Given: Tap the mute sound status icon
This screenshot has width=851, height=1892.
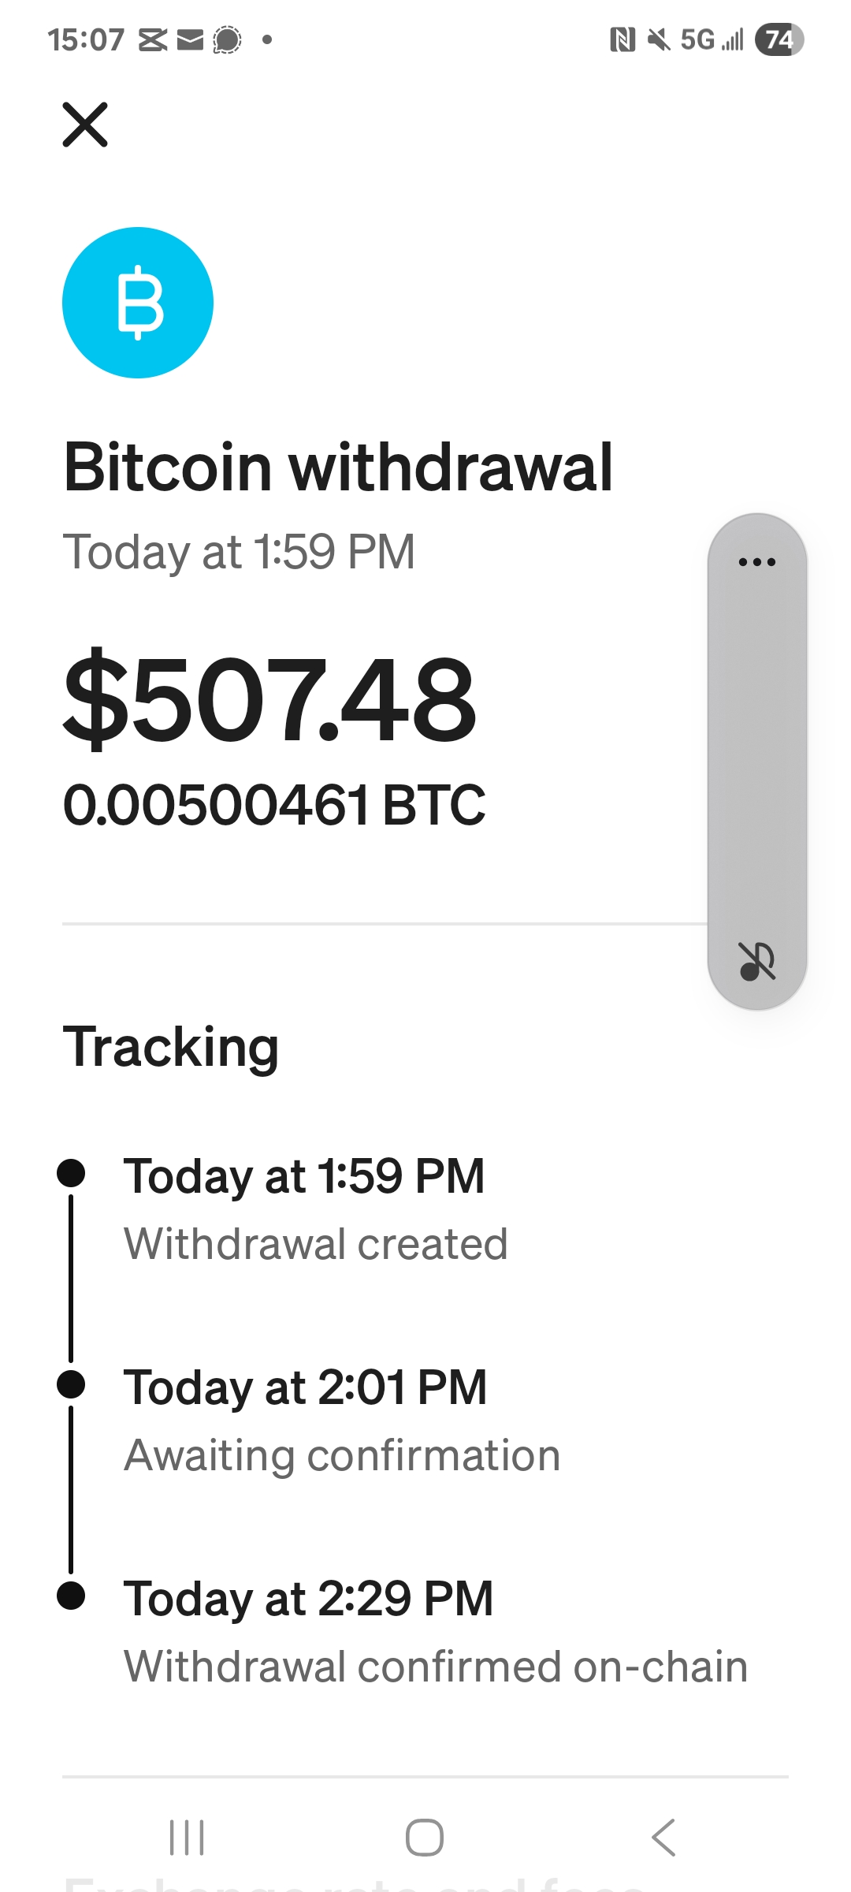Looking at the screenshot, I should [658, 39].
